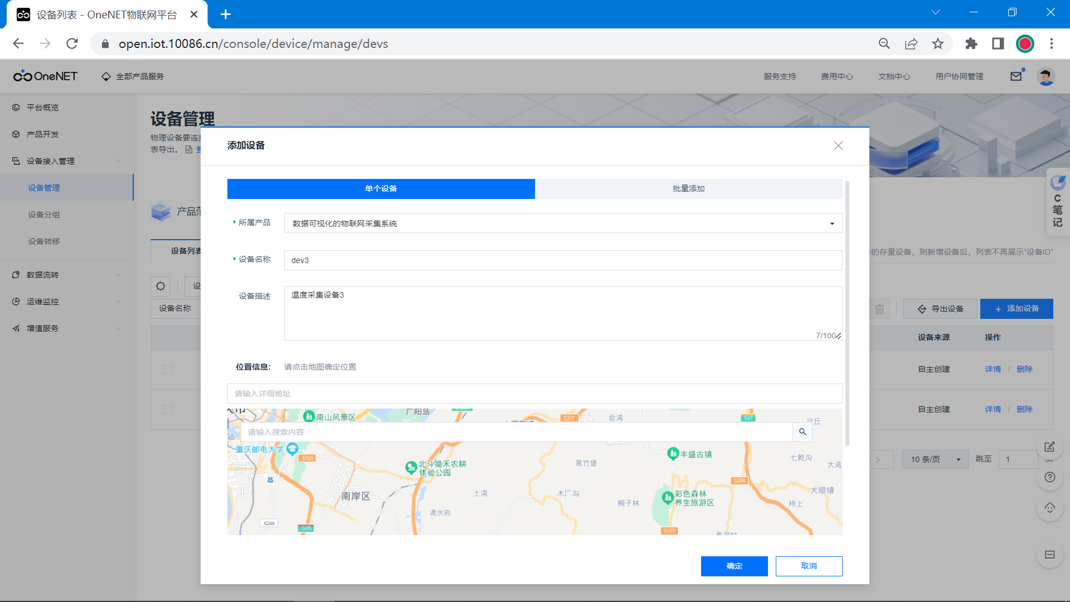Click the 取消 cancel button
The image size is (1070, 602).
point(809,566)
